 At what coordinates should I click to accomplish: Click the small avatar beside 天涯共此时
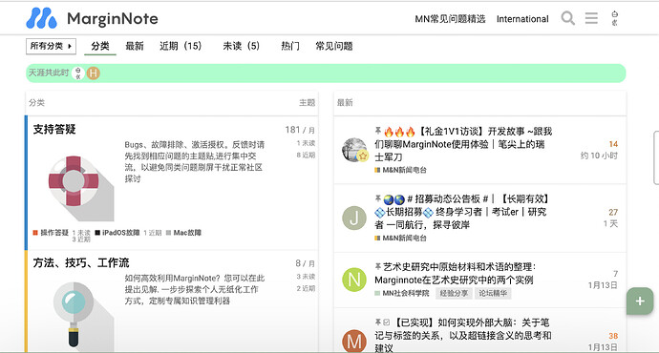(77, 73)
